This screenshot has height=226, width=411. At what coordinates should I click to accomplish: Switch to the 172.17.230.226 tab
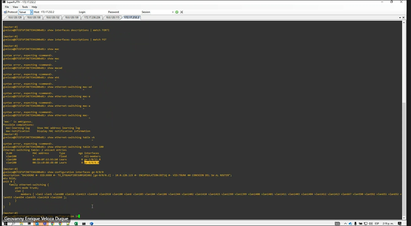coord(92,17)
